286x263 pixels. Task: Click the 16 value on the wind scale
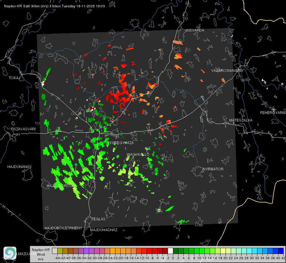(215, 258)
